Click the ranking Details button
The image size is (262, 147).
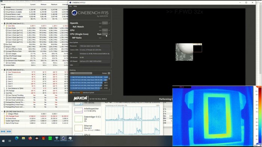tap(109, 73)
